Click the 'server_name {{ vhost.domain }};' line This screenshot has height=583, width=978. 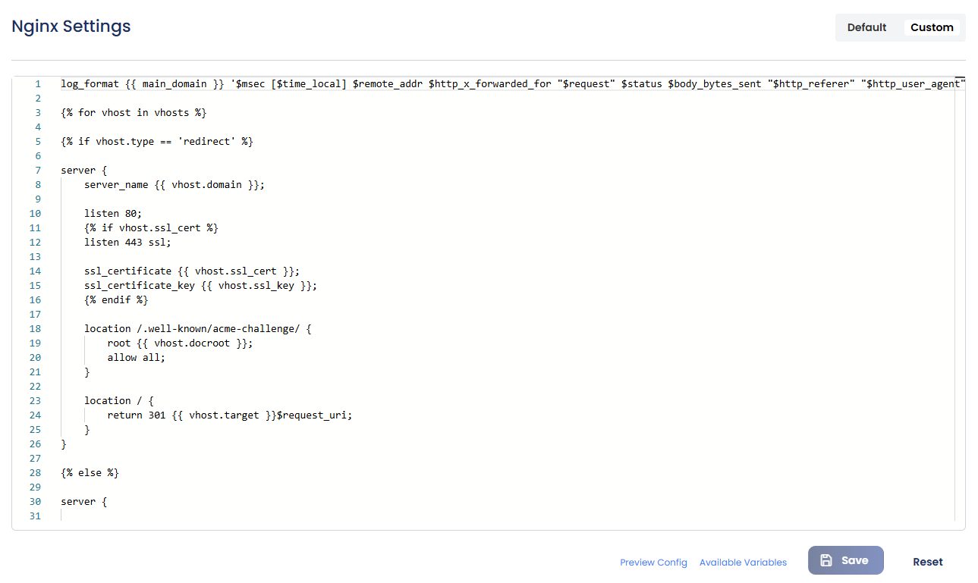[175, 184]
